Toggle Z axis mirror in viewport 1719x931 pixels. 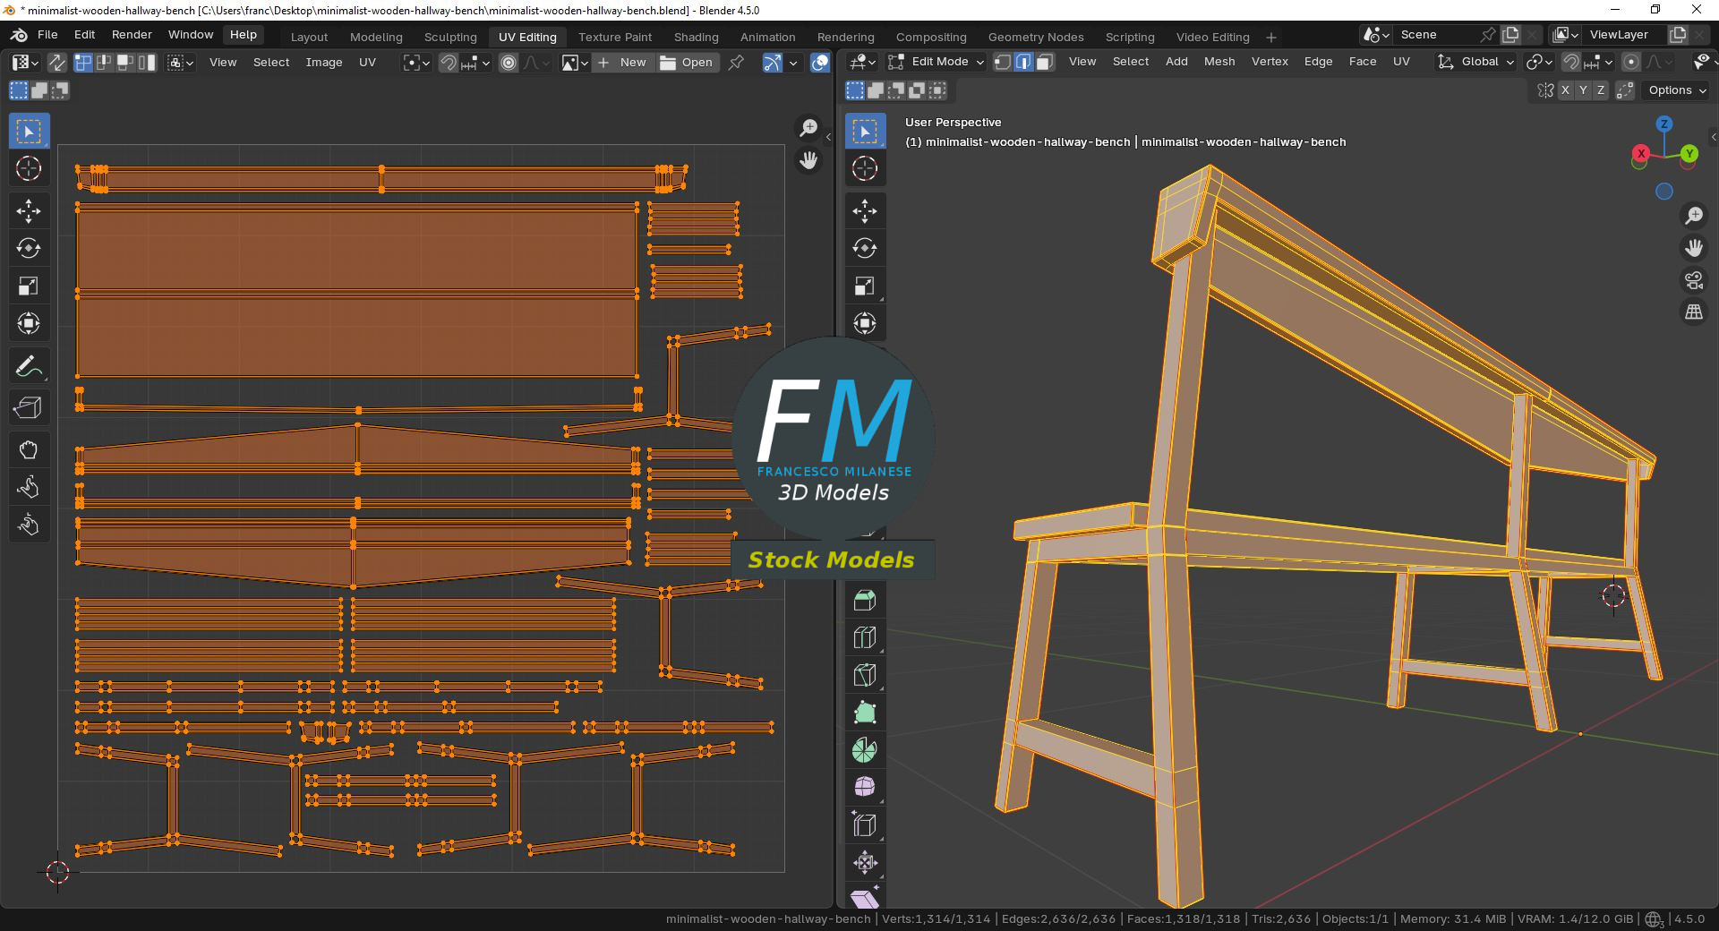coord(1601,90)
